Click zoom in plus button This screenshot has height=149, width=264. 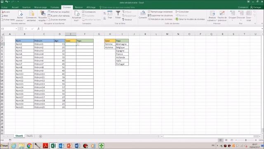pos(256,140)
